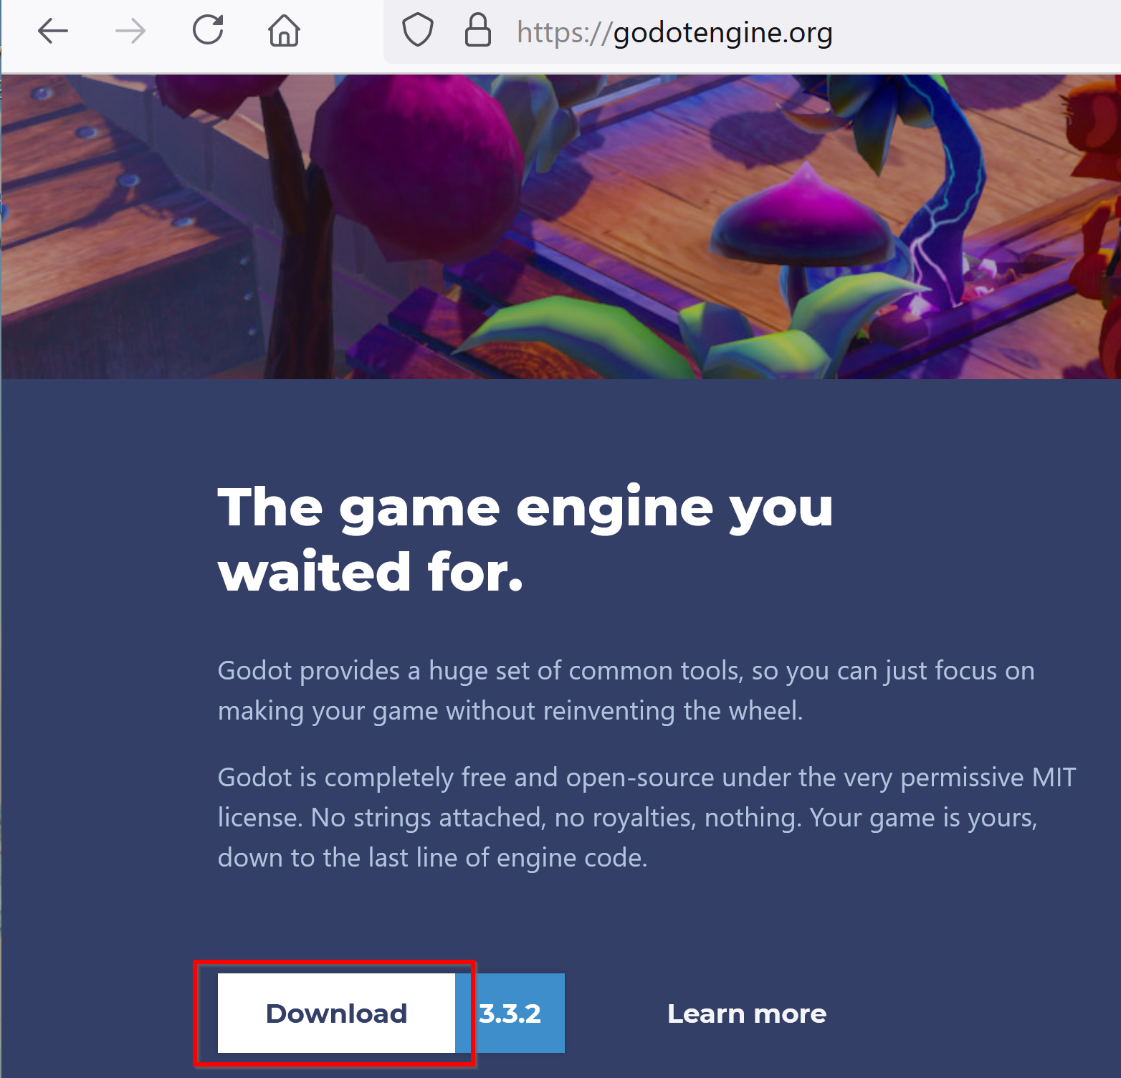Open the browser home page icon
The width and height of the screenshot is (1121, 1078).
click(x=284, y=31)
